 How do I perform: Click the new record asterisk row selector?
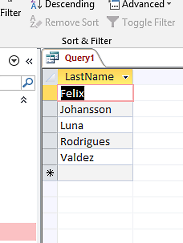coord(50,173)
